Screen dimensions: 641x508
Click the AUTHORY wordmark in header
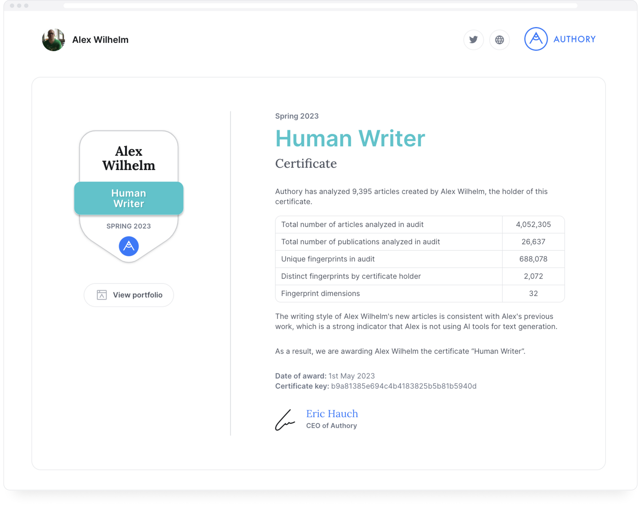(574, 39)
